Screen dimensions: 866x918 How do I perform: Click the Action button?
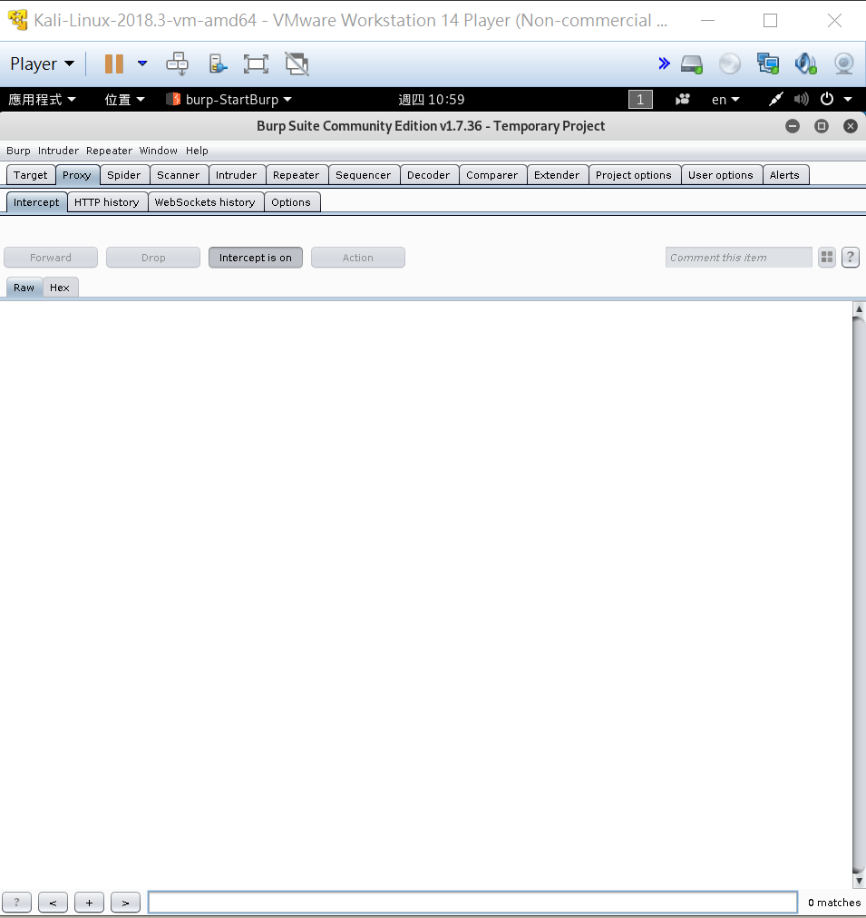tap(358, 258)
